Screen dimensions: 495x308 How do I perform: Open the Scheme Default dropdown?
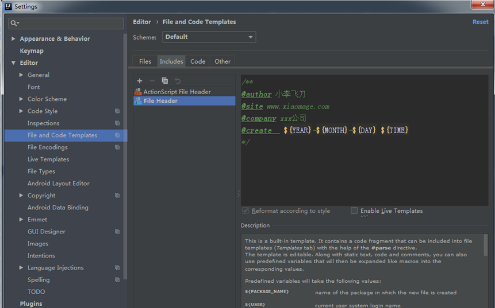[x=209, y=37]
